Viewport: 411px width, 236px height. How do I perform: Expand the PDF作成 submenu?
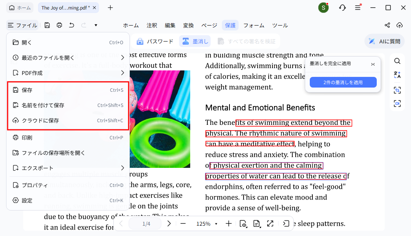(68, 73)
